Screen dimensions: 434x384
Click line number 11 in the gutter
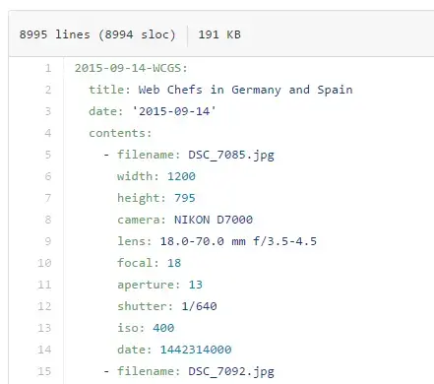point(44,285)
